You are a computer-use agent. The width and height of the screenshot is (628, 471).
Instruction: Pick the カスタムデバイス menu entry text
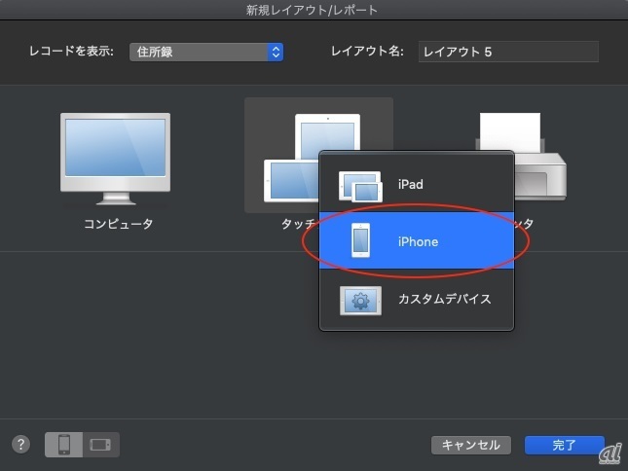(444, 299)
